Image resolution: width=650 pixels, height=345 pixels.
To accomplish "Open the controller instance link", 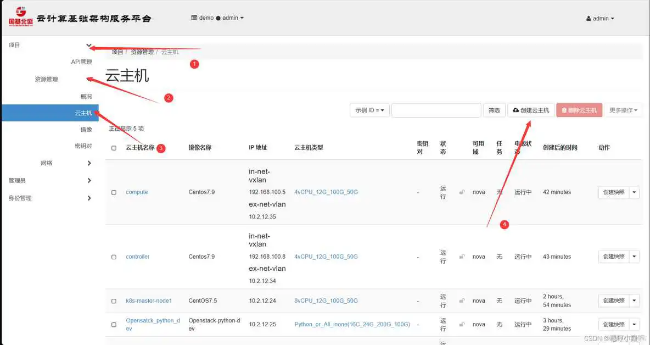I will point(137,256).
